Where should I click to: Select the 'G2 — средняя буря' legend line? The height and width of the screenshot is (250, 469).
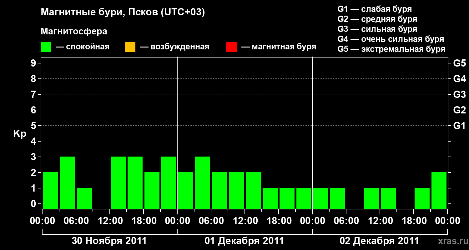coord(377,19)
